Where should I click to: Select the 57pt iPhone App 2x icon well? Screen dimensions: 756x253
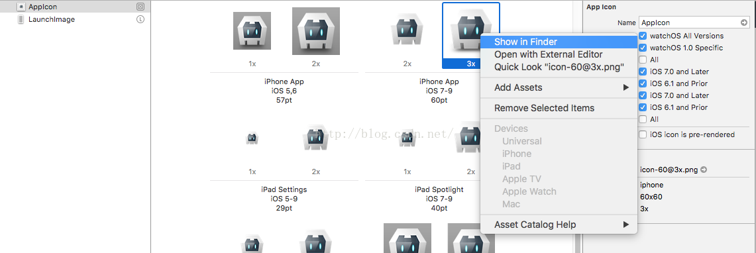(316, 31)
